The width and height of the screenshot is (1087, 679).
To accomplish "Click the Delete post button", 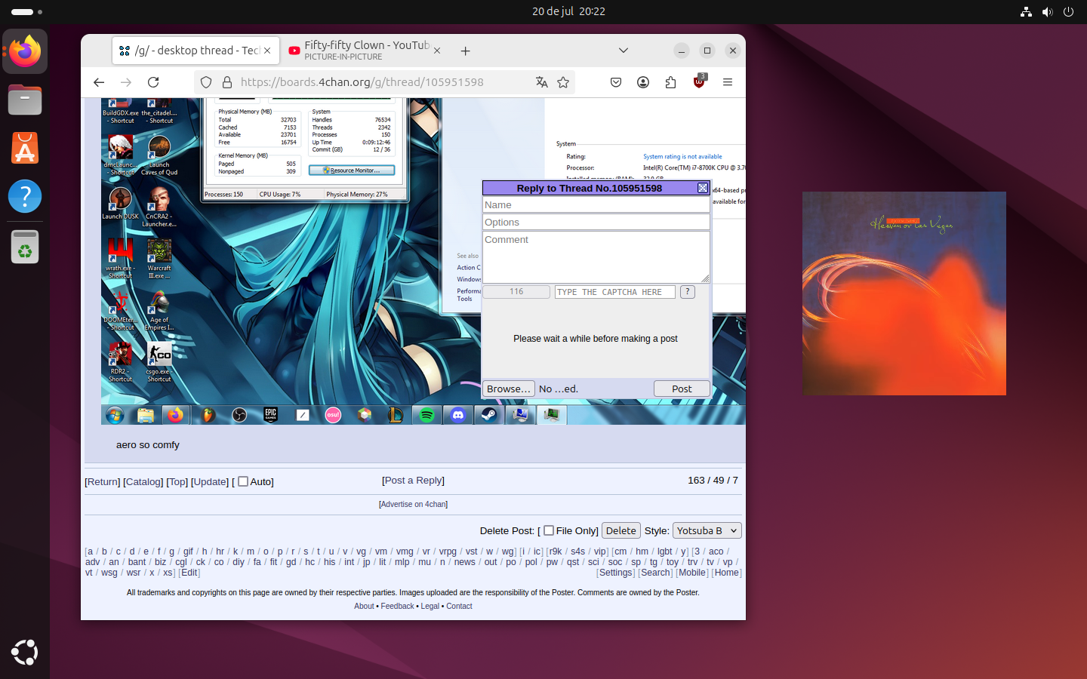I will [x=621, y=530].
